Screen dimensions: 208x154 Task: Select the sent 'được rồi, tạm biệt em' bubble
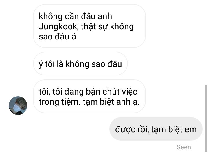156,129
